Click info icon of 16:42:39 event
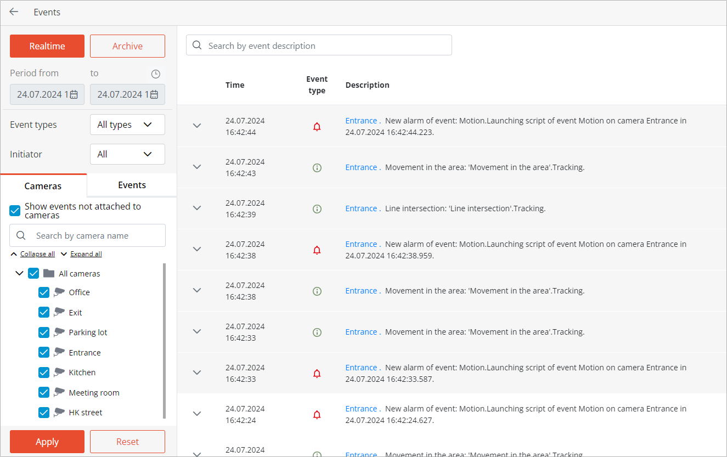The width and height of the screenshot is (727, 457). tap(317, 209)
